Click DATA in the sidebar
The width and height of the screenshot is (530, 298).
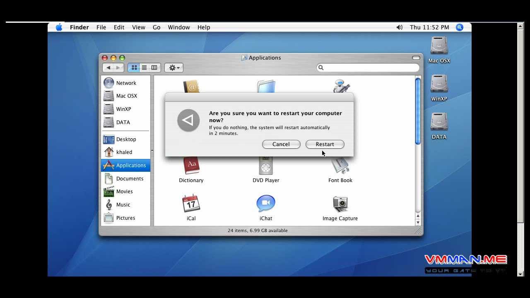tap(125, 122)
